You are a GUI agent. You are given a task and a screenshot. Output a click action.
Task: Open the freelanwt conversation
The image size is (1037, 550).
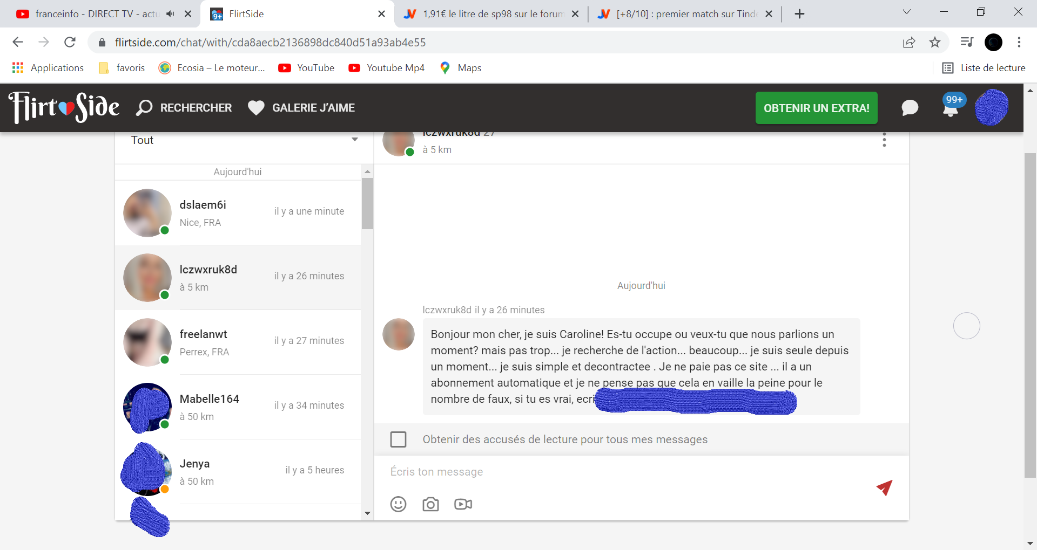238,342
